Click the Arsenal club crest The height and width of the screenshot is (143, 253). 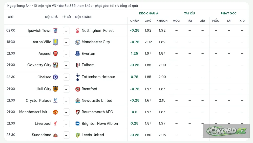55,54
